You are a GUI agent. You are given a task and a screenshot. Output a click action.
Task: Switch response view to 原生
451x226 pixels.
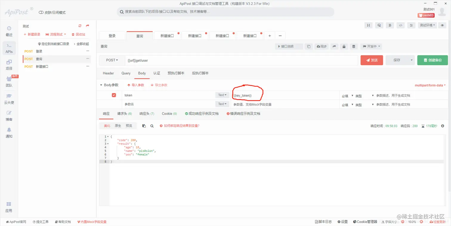pyautogui.click(x=118, y=126)
